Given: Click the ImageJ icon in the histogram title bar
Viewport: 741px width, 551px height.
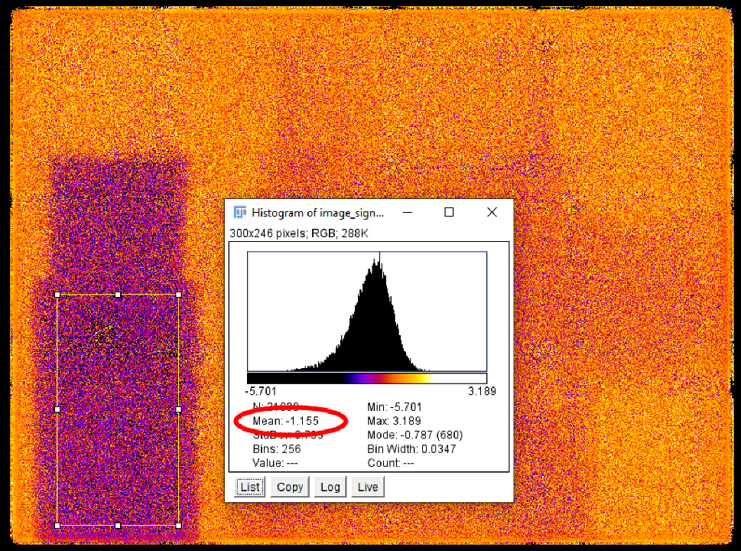Looking at the screenshot, I should tap(240, 213).
